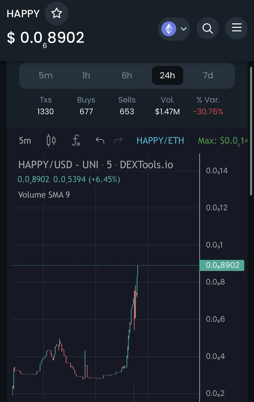Add HAPPY to favorites with star icon
This screenshot has height=402, width=254.
(x=56, y=13)
